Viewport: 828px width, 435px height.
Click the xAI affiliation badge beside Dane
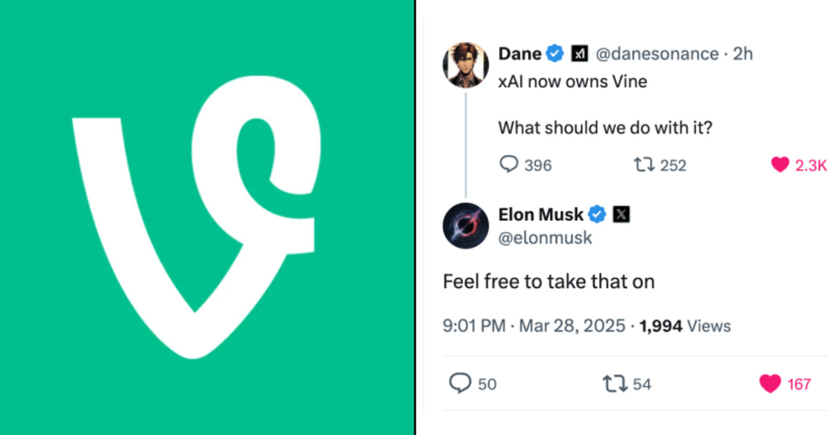click(x=580, y=53)
